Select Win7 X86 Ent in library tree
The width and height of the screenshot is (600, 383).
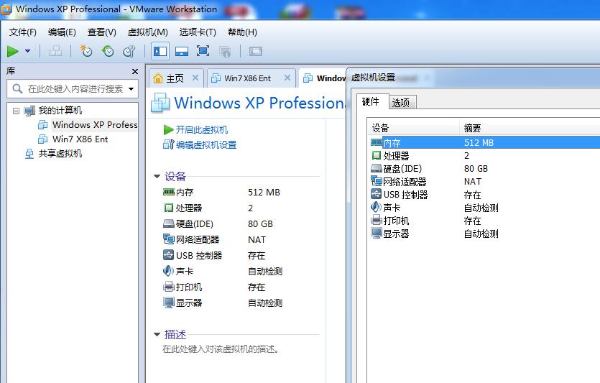click(x=80, y=139)
